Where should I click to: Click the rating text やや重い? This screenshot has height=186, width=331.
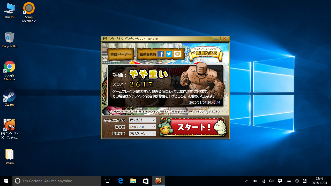pos(148,74)
